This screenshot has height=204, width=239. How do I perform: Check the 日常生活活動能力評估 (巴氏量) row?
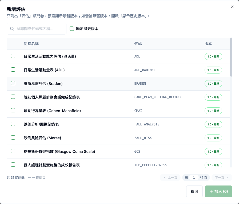pos(13,56)
